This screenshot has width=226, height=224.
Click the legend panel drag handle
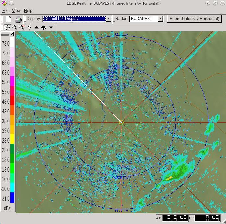[5, 34]
